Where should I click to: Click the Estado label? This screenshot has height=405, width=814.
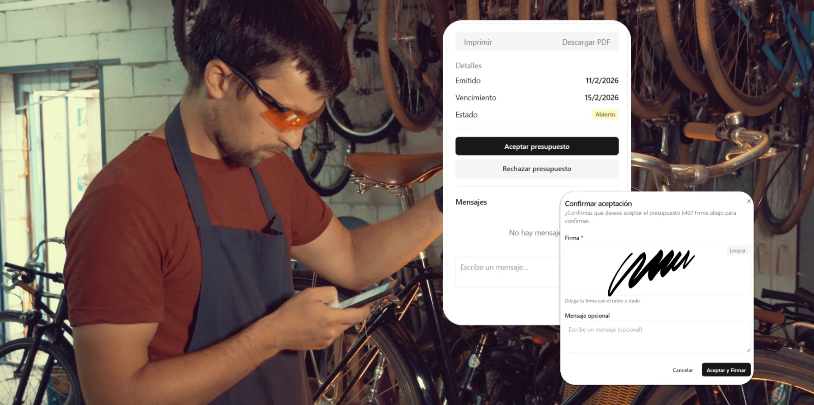pos(466,115)
